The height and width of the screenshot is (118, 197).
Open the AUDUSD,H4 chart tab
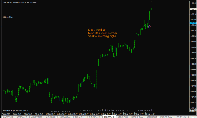point(51,117)
